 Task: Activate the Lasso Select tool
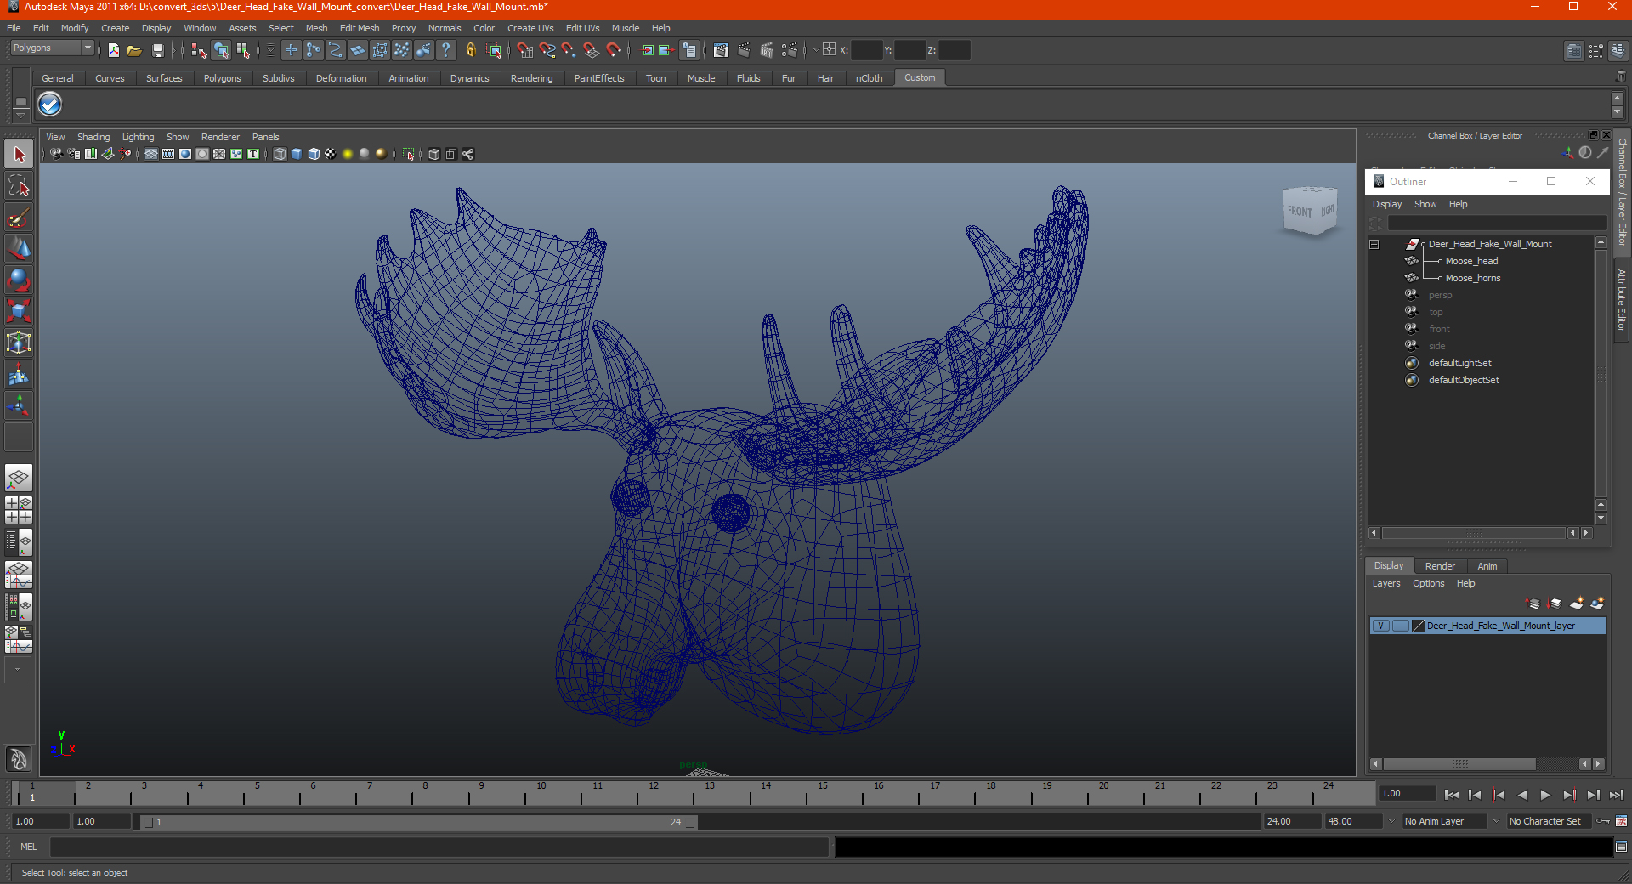[x=19, y=186]
